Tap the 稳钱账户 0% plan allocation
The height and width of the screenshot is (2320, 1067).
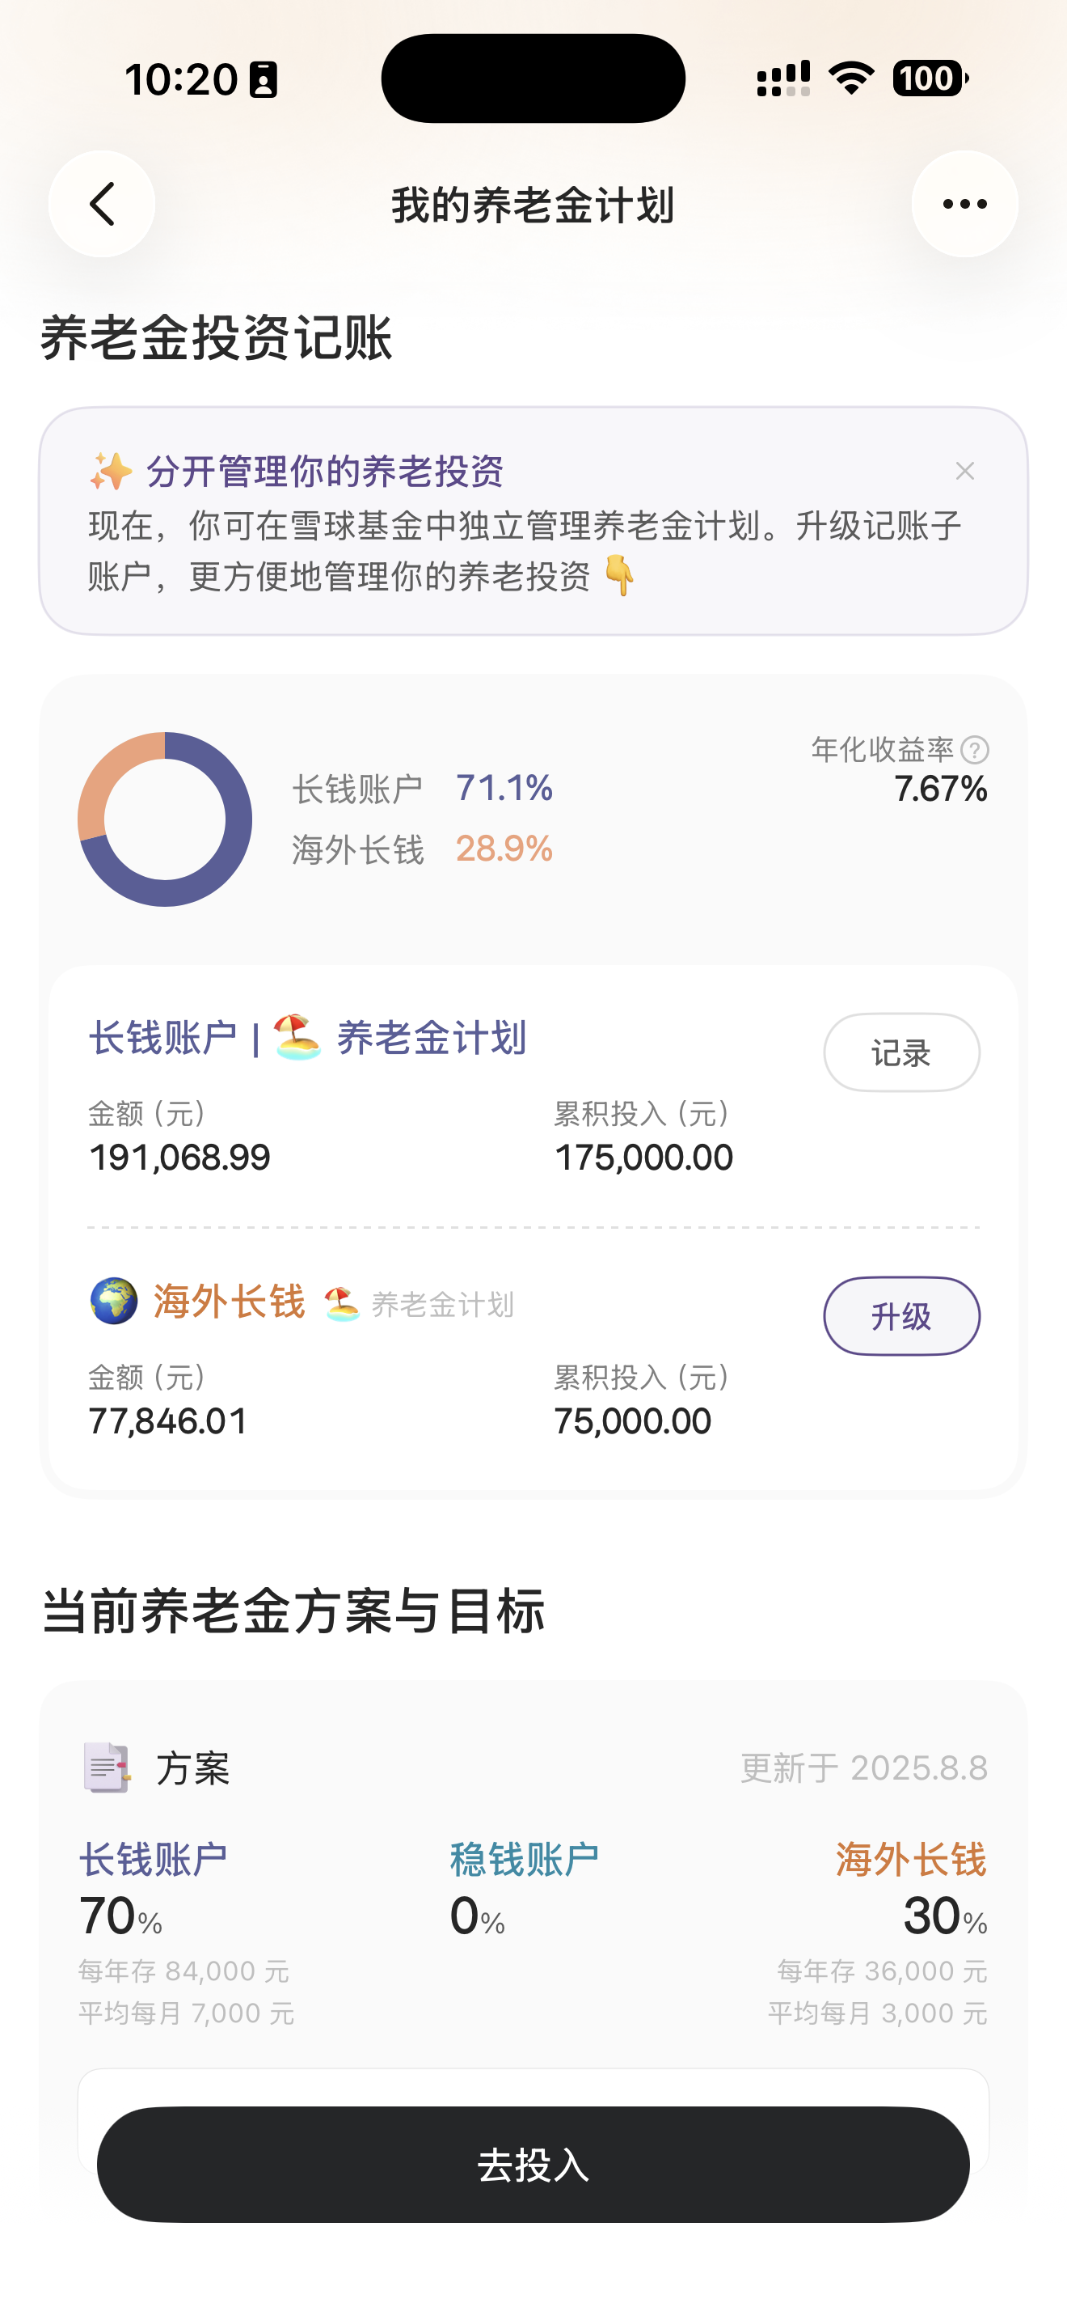[524, 1890]
